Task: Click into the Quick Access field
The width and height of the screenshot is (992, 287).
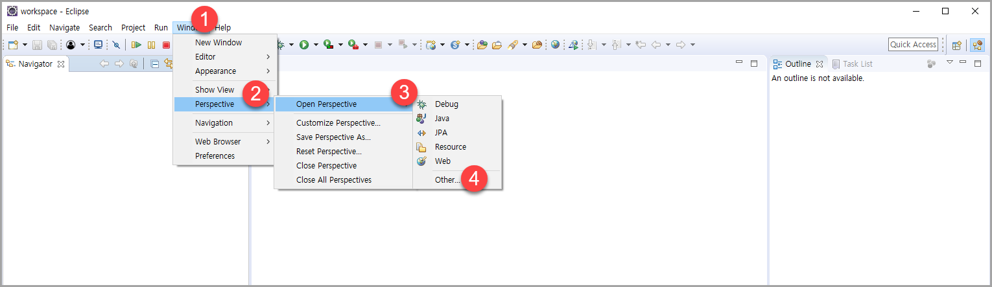Action: [913, 45]
